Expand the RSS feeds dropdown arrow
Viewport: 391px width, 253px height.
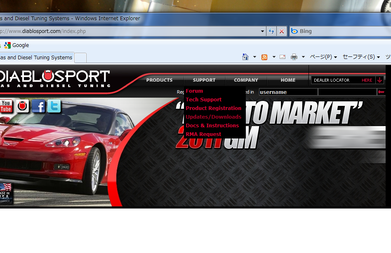(274, 57)
